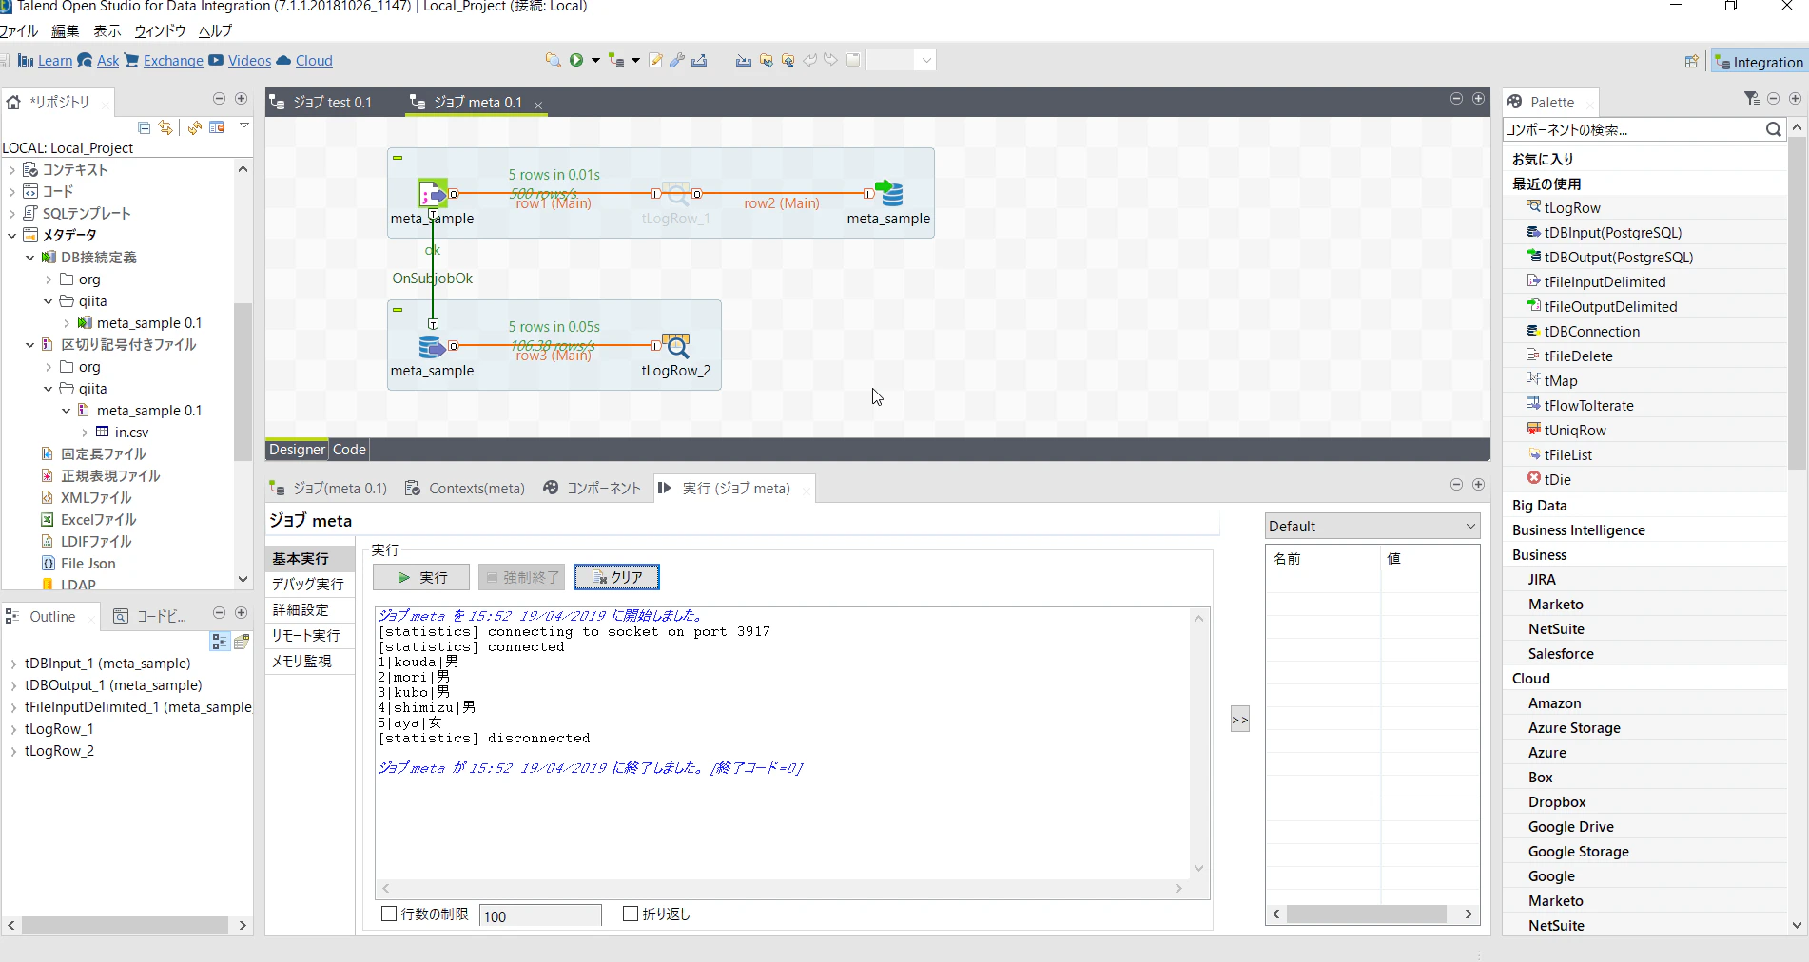Choose the tDie component in the Palette
Image resolution: width=1809 pixels, height=962 pixels.
[x=1557, y=479]
